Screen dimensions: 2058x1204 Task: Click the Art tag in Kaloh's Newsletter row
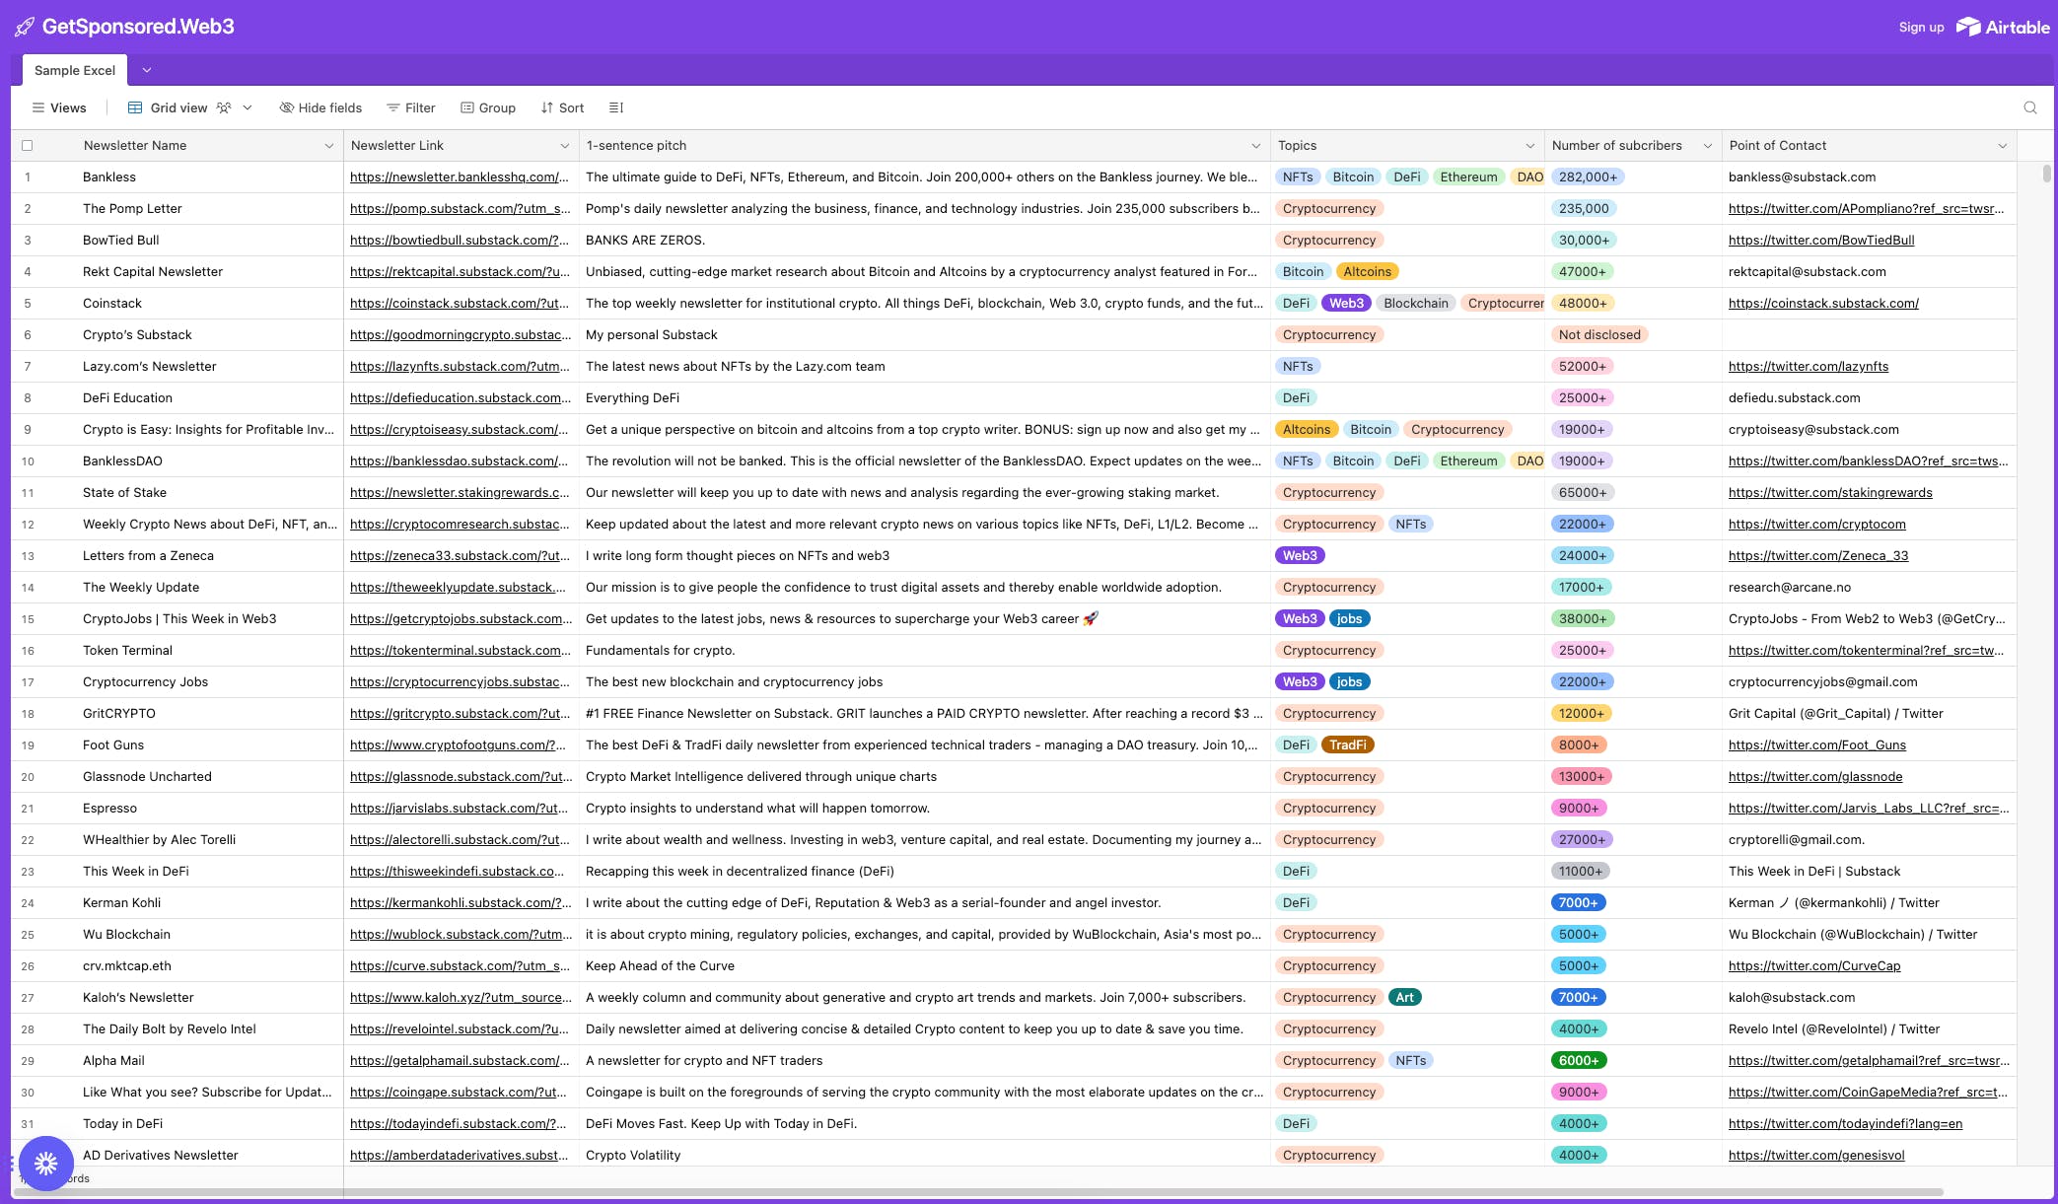tap(1404, 998)
